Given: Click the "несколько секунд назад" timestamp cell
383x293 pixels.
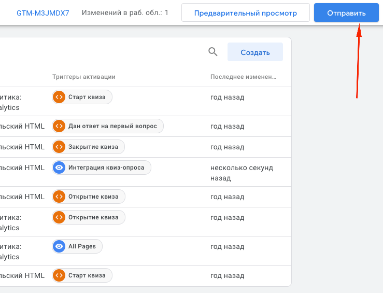Looking at the screenshot, I should coord(242,173).
